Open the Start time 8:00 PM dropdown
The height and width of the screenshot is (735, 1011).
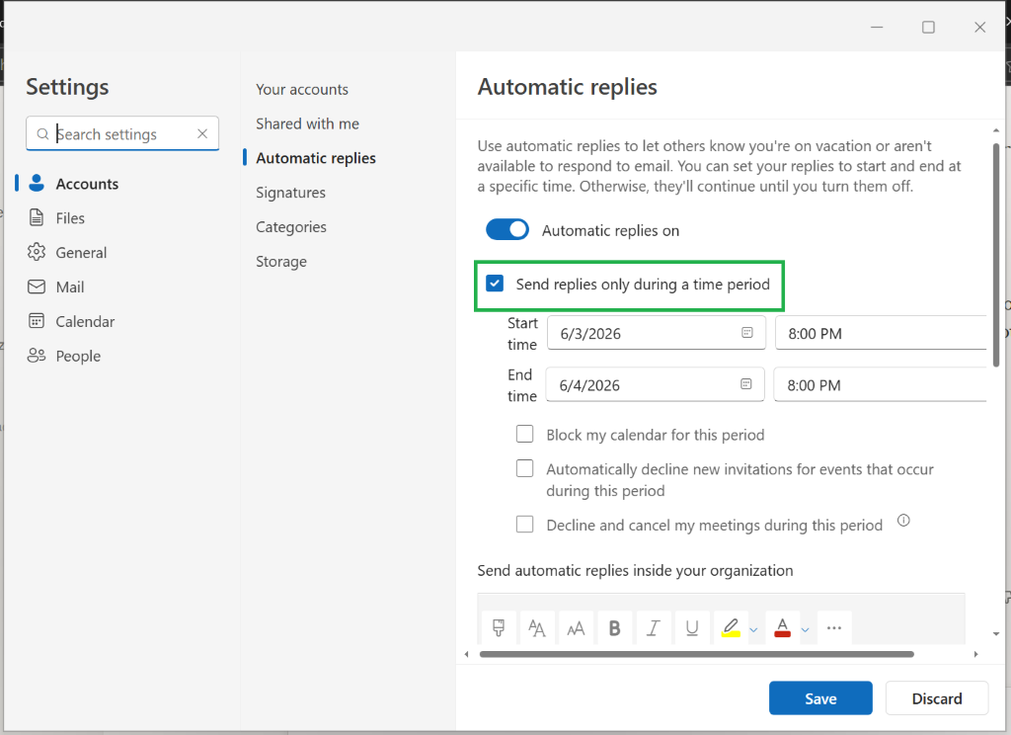tap(881, 333)
